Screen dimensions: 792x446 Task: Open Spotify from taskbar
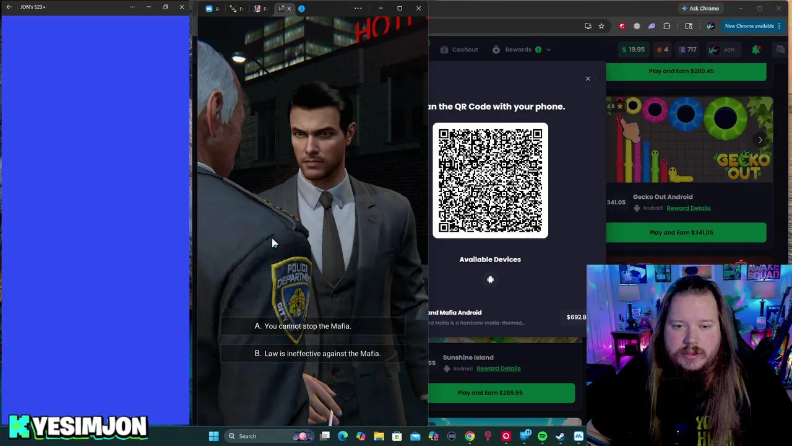[542, 436]
